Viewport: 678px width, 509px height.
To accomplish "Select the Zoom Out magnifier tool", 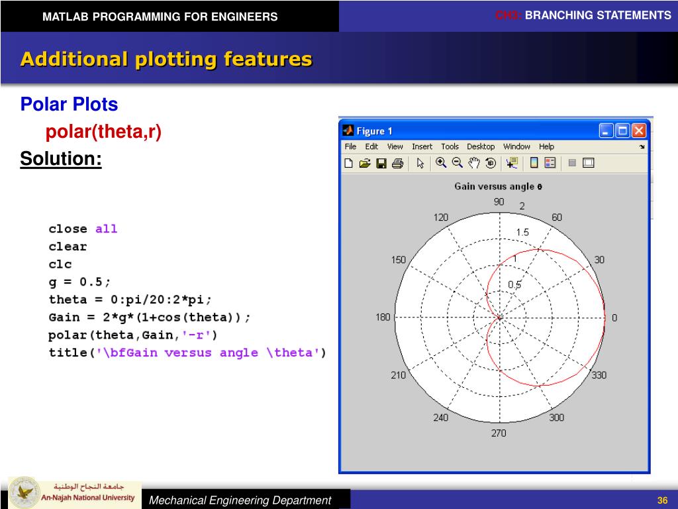I will tap(457, 162).
